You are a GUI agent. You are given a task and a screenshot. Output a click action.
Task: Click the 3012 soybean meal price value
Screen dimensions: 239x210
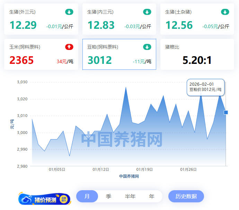(x=99, y=60)
